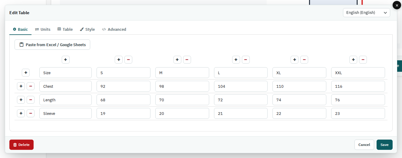The height and width of the screenshot is (158, 402).
Task: Select the Chest value 116 cell
Action: pos(358,86)
